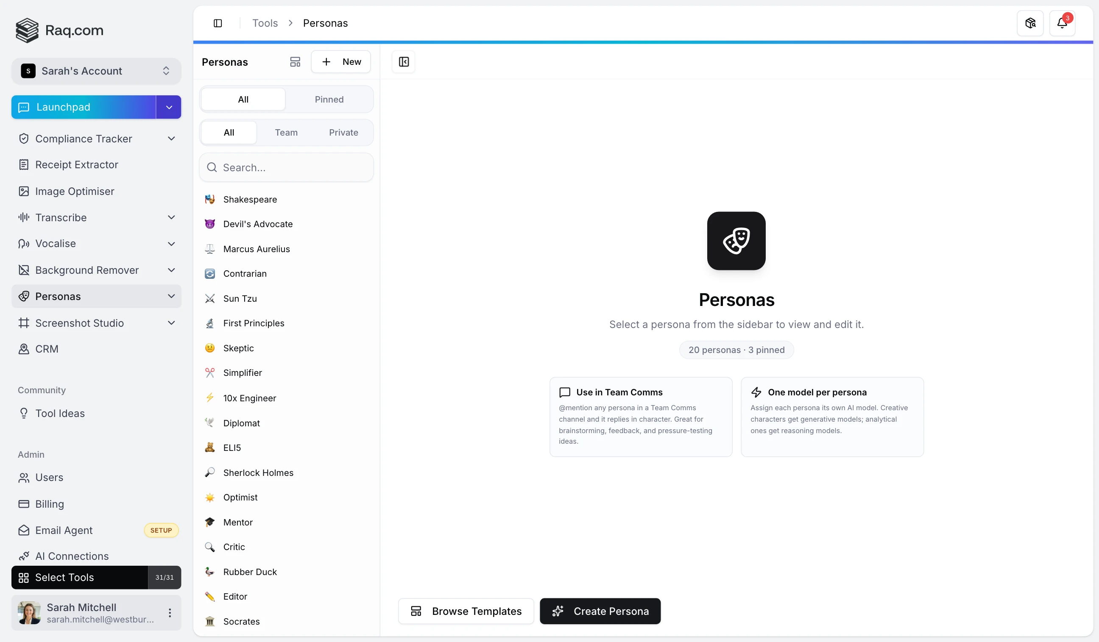Image resolution: width=1099 pixels, height=642 pixels.
Task: Expand the Launchpad dropdown arrow
Action: coord(168,107)
